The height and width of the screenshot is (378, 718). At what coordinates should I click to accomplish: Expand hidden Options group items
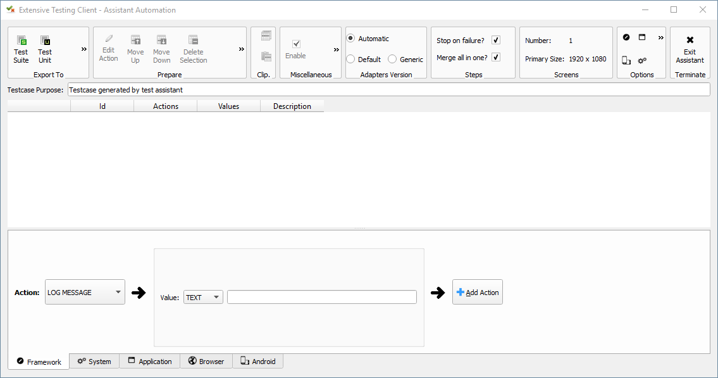pyautogui.click(x=661, y=37)
